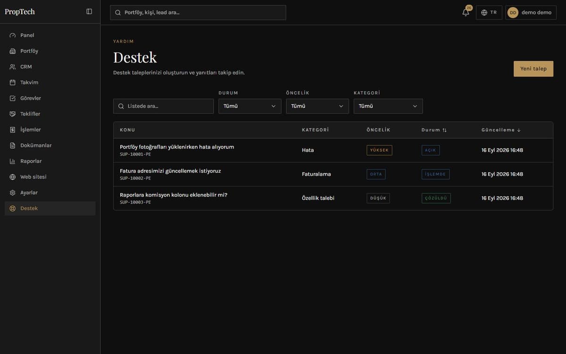Click the magnifier icon in Listede ara
This screenshot has height=354, width=566.
point(121,106)
